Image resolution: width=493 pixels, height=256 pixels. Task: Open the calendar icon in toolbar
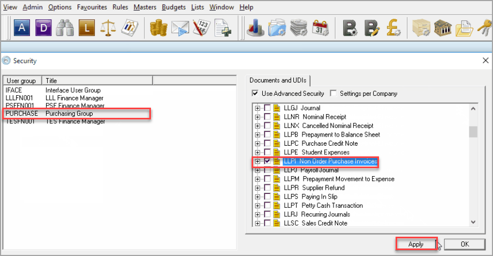320,28
